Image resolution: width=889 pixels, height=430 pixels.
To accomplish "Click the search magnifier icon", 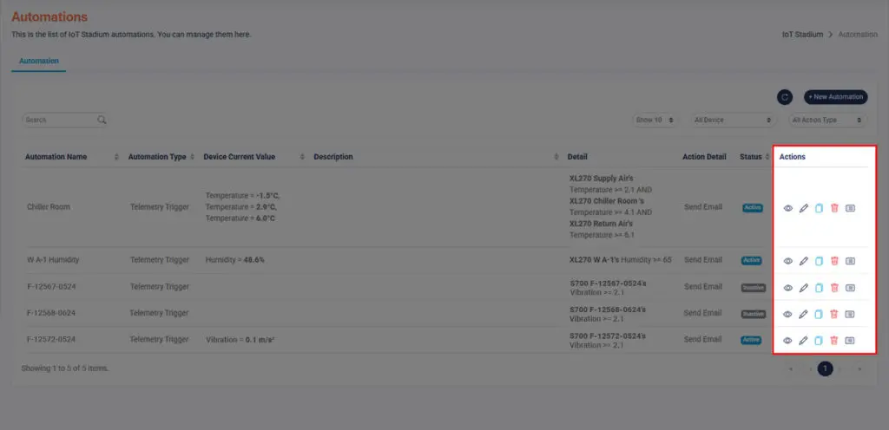I will pyautogui.click(x=102, y=120).
